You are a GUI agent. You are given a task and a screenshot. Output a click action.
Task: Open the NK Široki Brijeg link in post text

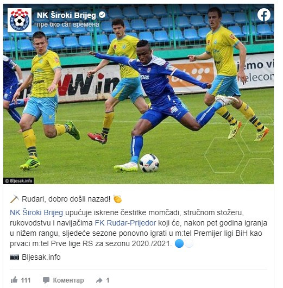point(36,212)
